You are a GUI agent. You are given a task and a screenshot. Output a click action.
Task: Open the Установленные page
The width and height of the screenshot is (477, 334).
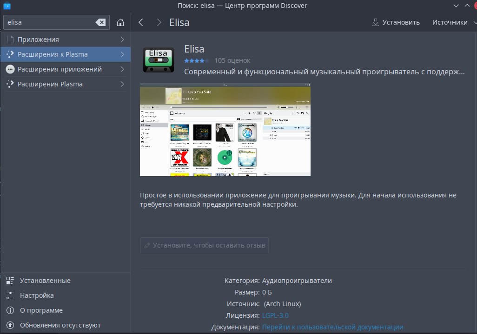tap(66, 281)
